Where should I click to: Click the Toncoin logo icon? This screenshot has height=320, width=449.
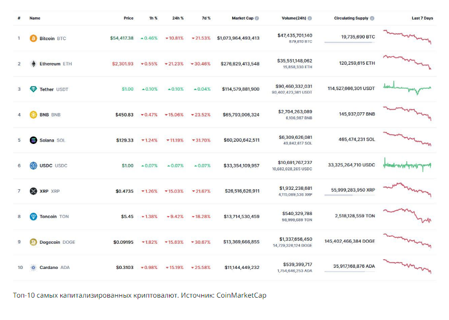(x=33, y=217)
